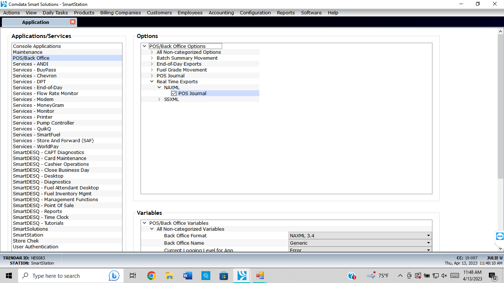The width and height of the screenshot is (504, 283).
Task: Open the Configuration menu
Action: tap(255, 13)
